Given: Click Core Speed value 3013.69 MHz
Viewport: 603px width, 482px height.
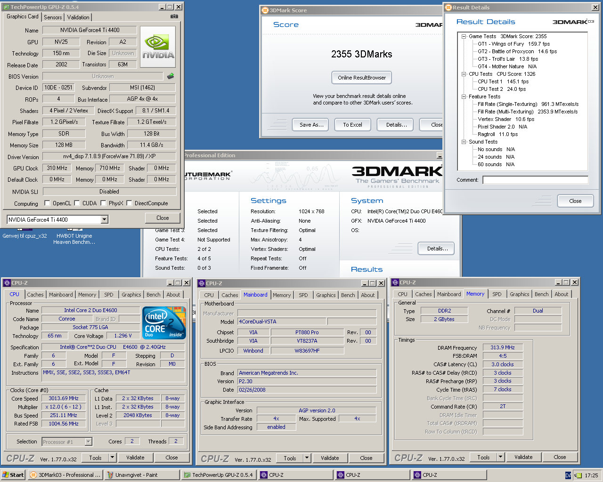Looking at the screenshot, I should 64,398.
